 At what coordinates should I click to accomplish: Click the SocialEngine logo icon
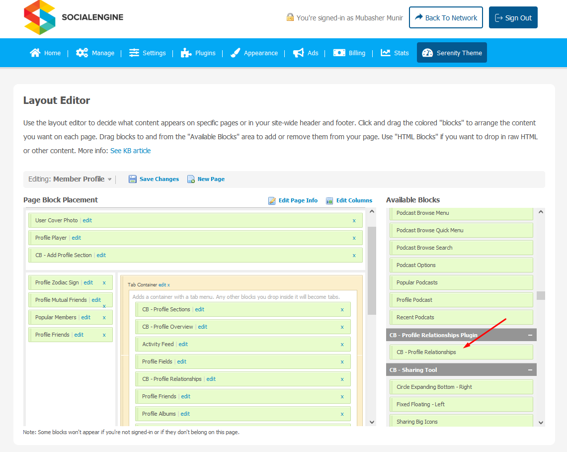(x=40, y=17)
